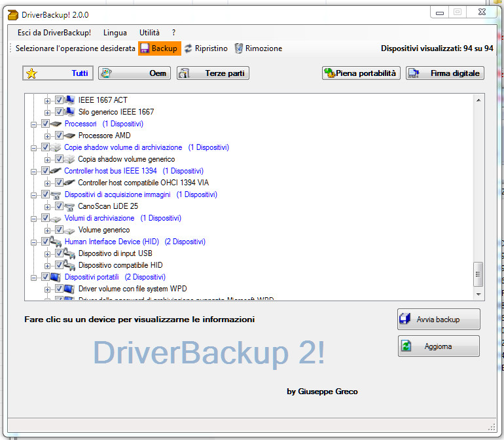The image size is (504, 440).
Task: Select the star icon on Tutti filter
Action: 31,73
